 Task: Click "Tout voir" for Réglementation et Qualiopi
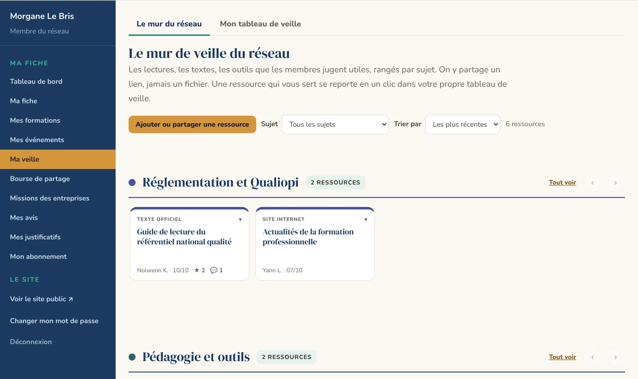562,182
